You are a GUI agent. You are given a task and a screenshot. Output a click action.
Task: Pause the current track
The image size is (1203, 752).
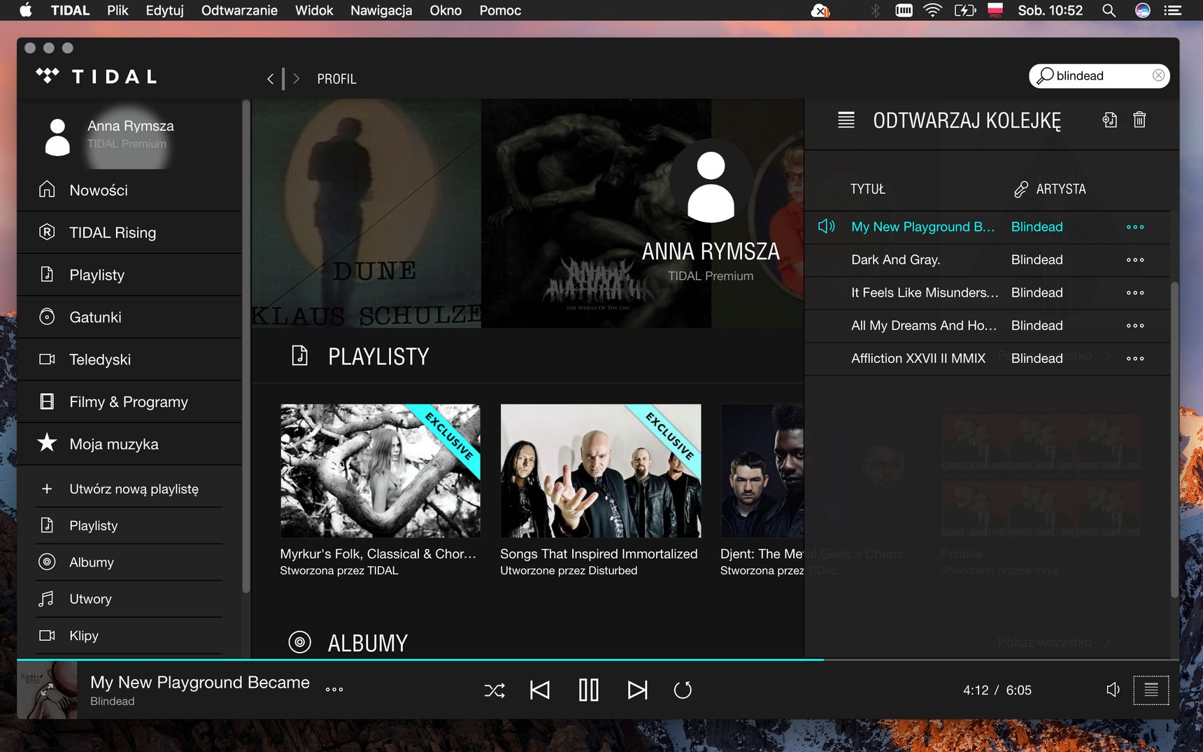(589, 690)
